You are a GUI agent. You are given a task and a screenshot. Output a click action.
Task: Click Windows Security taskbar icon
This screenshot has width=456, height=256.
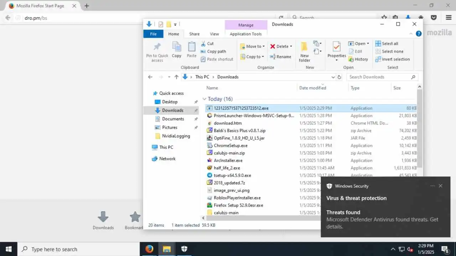[184, 249]
